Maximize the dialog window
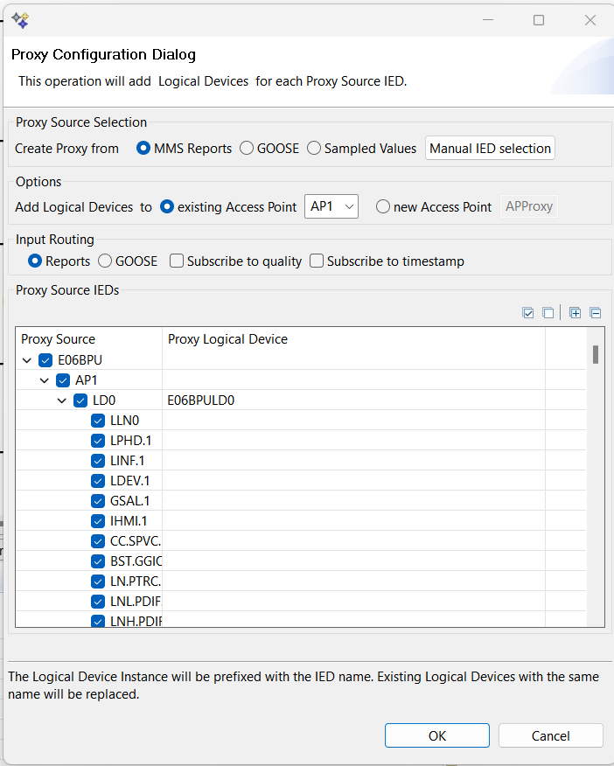This screenshot has height=766, width=614. tap(539, 20)
